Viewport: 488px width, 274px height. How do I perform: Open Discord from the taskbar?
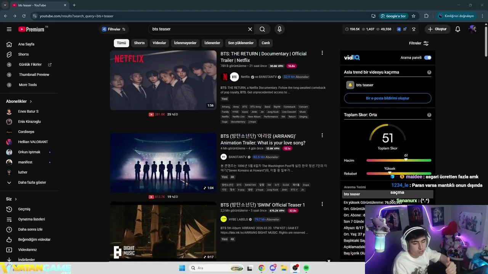coord(273,268)
